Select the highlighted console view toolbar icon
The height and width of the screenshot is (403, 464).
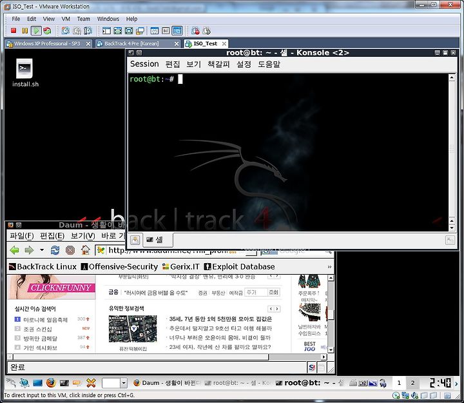(177, 30)
